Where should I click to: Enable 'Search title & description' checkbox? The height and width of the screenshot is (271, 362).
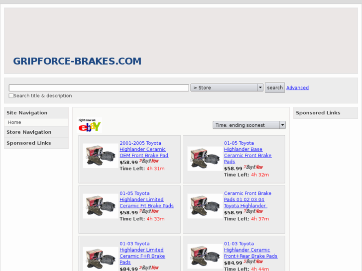(11, 95)
